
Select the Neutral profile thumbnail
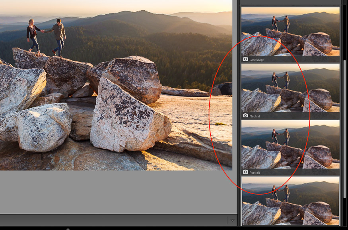[290, 88]
